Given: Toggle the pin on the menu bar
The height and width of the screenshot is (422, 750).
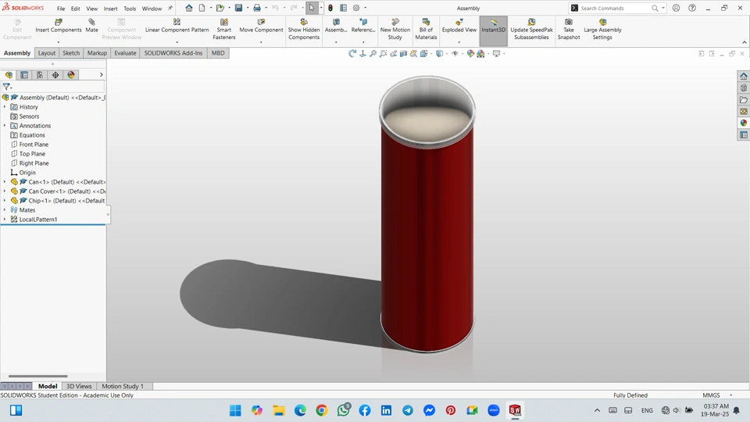Looking at the screenshot, I should pos(170,9).
